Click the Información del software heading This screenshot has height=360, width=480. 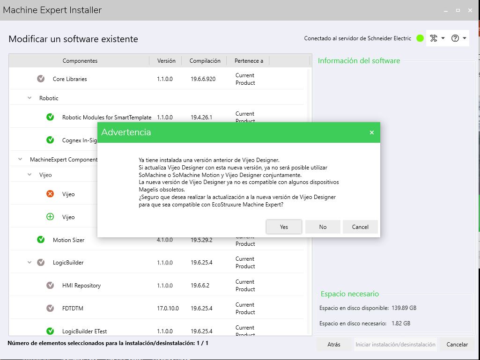(x=359, y=60)
